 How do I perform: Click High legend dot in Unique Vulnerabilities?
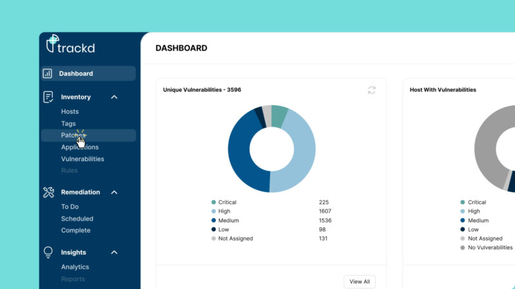(x=214, y=211)
